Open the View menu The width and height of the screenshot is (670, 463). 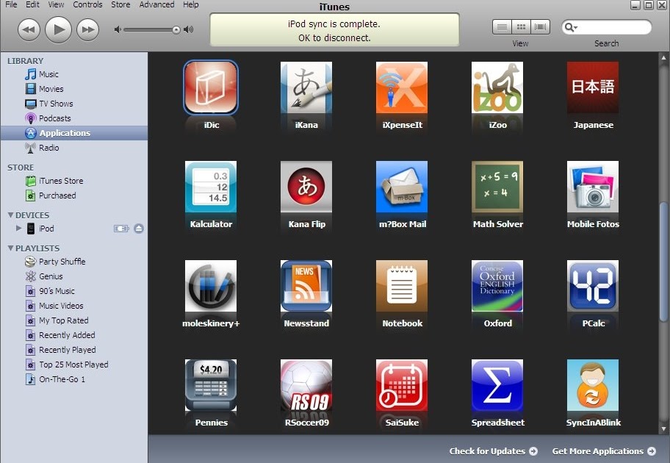click(56, 4)
